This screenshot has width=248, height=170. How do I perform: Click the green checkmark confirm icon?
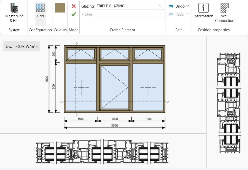74,14
